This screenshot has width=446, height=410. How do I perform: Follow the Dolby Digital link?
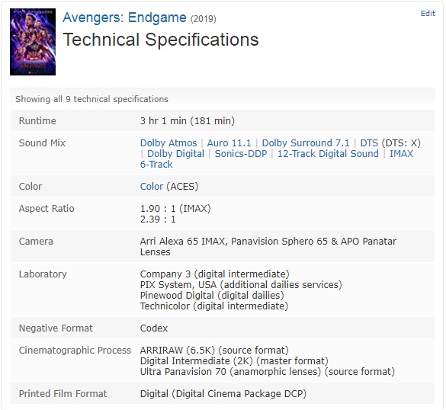[175, 153]
